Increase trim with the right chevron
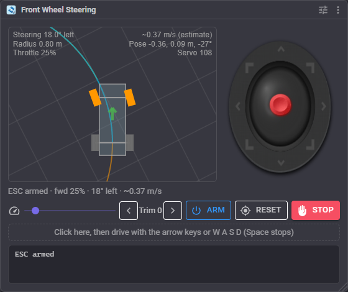 click(x=173, y=211)
